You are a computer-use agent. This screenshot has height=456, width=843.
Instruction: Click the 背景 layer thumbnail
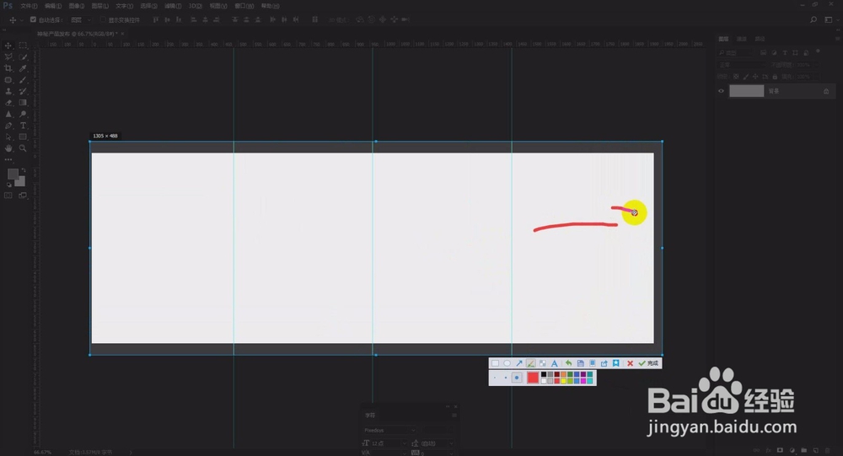coord(747,91)
